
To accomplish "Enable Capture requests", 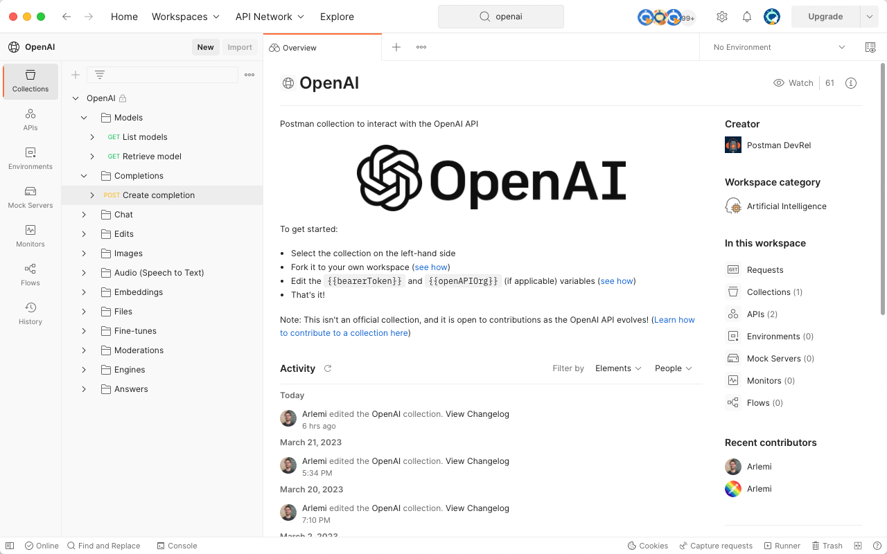I will pos(716,546).
